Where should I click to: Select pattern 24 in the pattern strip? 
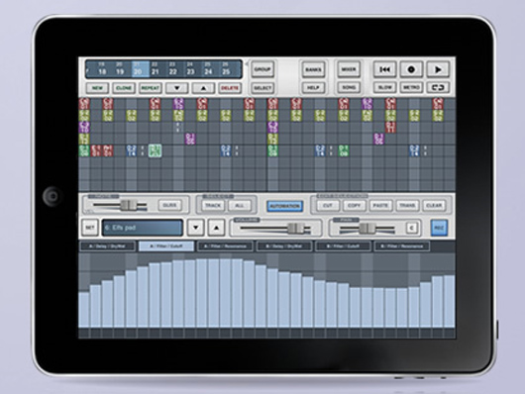tap(208, 69)
